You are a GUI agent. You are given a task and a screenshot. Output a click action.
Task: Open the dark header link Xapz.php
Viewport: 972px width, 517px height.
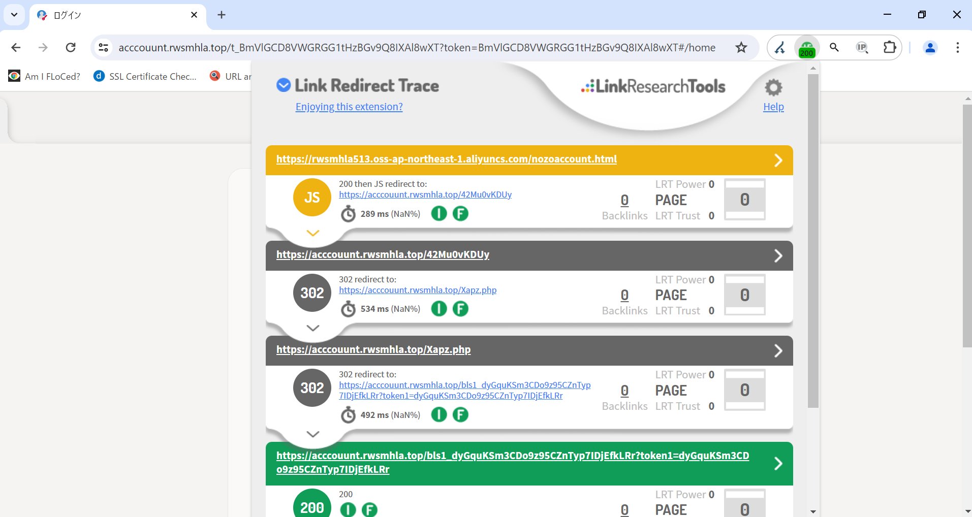[373, 349]
